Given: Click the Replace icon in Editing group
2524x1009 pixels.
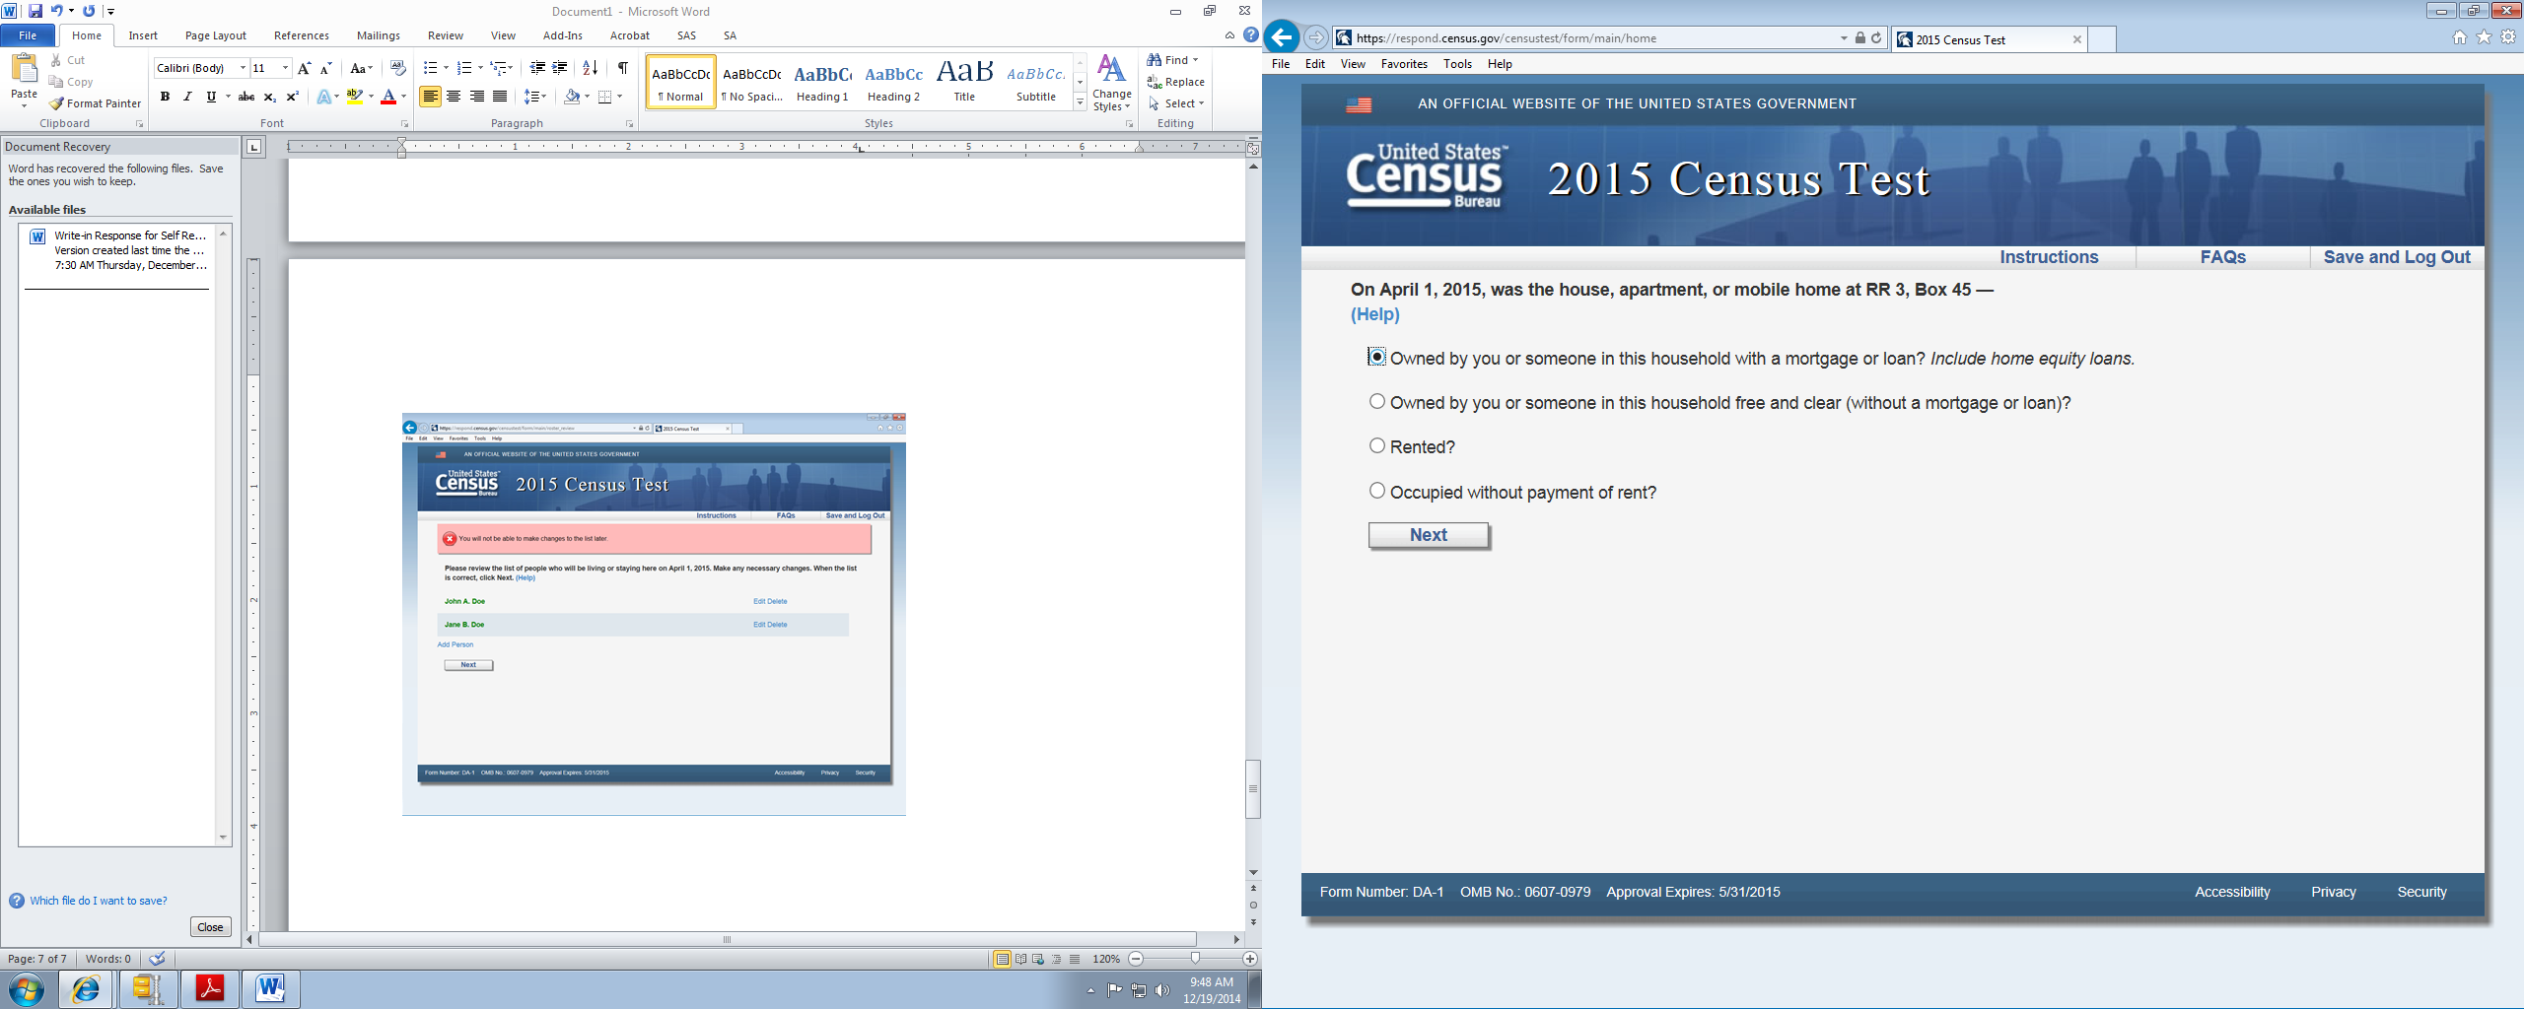Looking at the screenshot, I should (x=1155, y=82).
